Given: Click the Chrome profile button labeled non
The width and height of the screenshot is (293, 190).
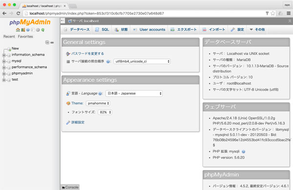Looking at the screenshot, I should click(287, 5).
